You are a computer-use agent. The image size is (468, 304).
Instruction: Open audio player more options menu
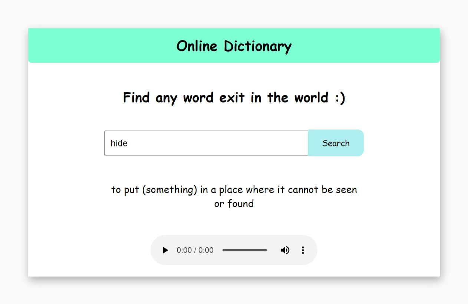click(x=303, y=250)
